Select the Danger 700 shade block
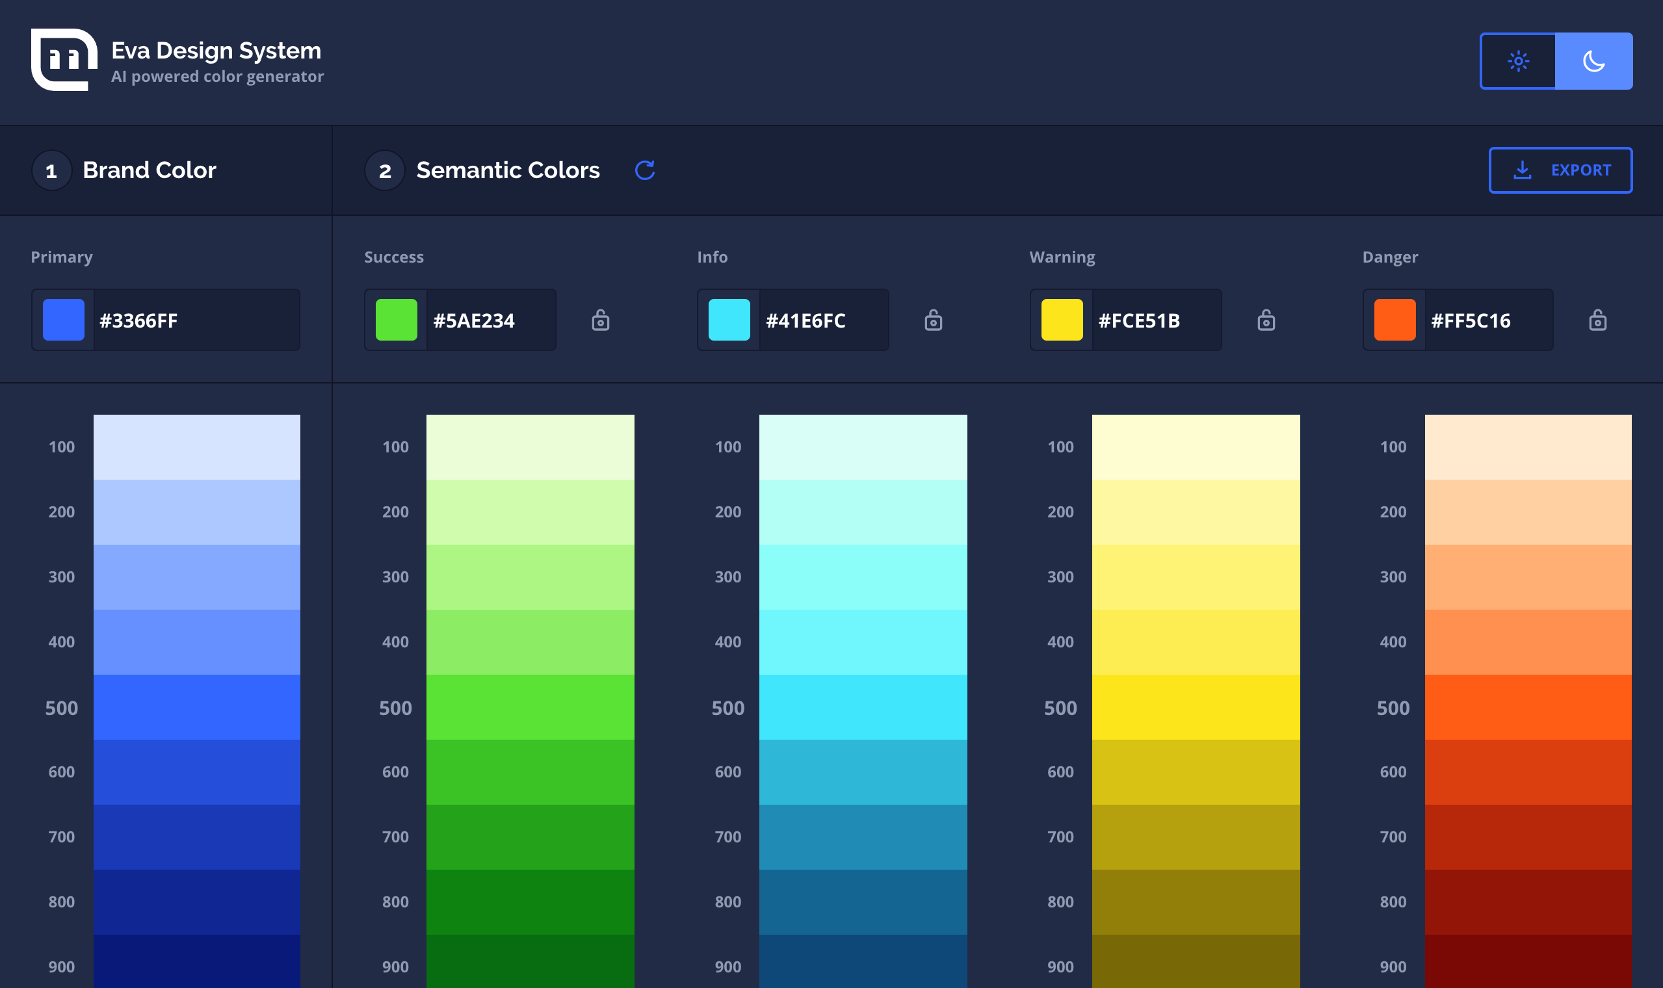This screenshot has width=1663, height=988. click(1528, 837)
